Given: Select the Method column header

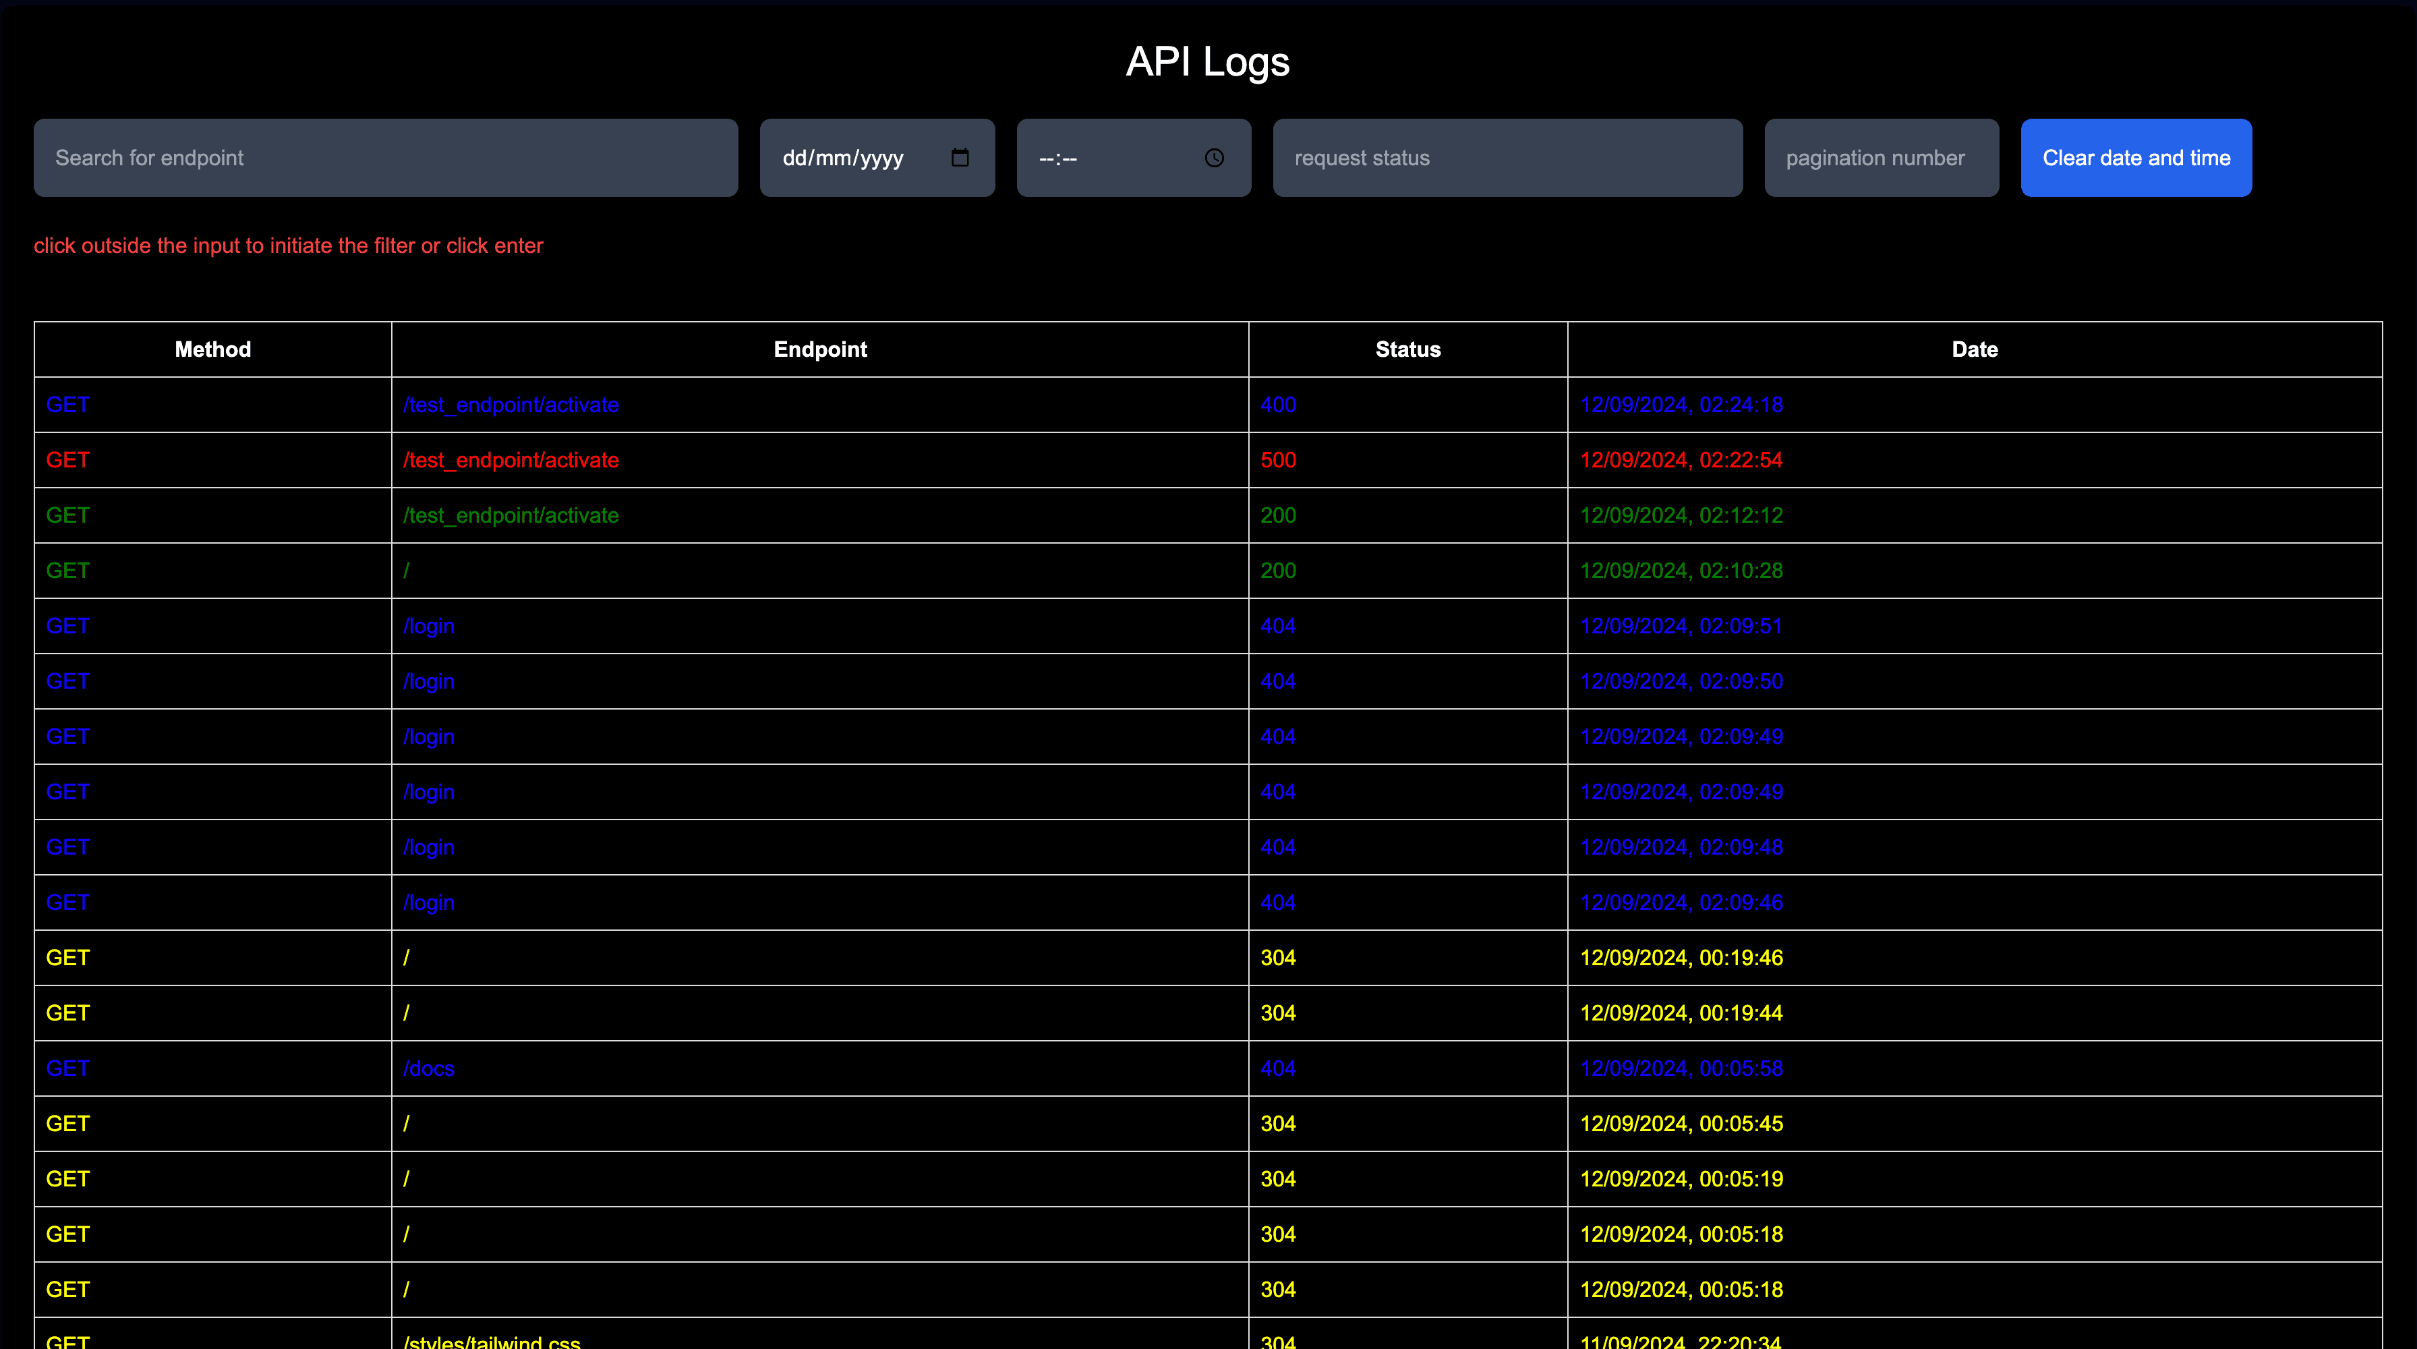Looking at the screenshot, I should tap(213, 350).
